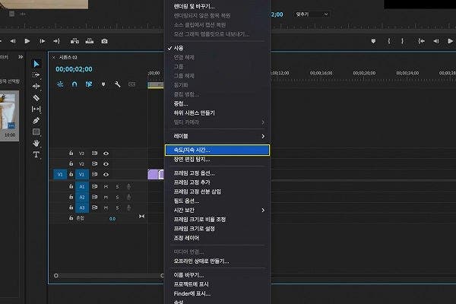The height and width of the screenshot is (304, 456).
Task: Select 프레임 고정 옵션... menu item
Action: 217,173
